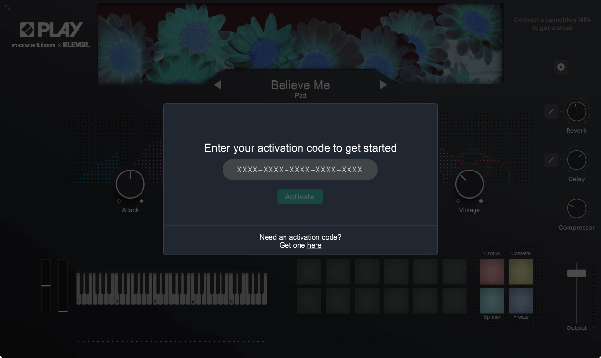Click the Activate button
Viewport: 601px width, 358px height.
click(300, 197)
